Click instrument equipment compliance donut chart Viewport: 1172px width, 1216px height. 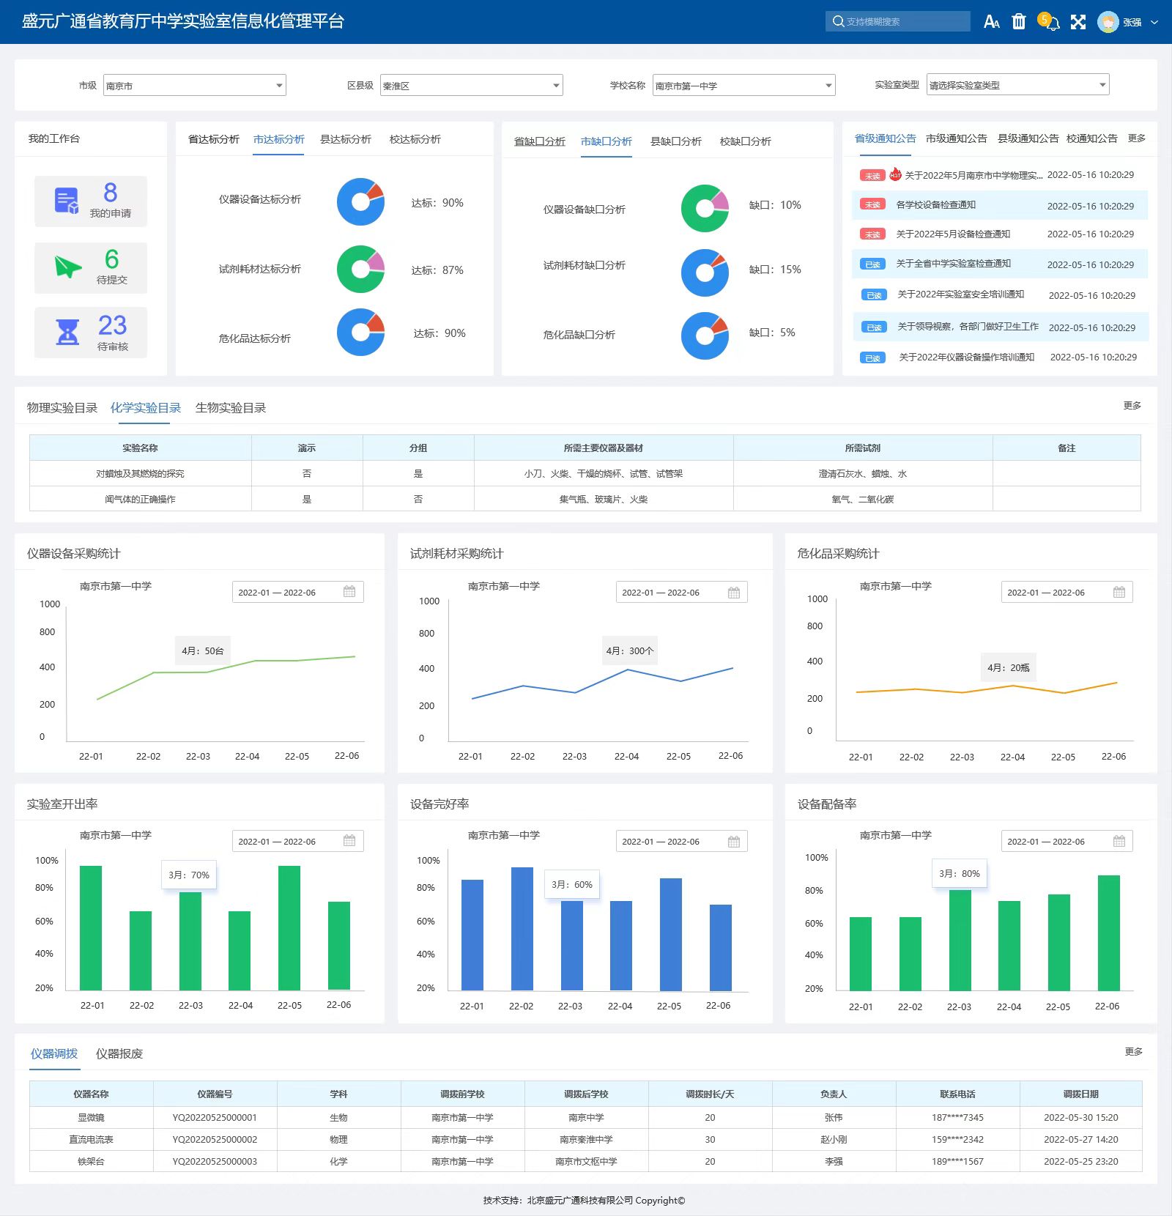360,201
